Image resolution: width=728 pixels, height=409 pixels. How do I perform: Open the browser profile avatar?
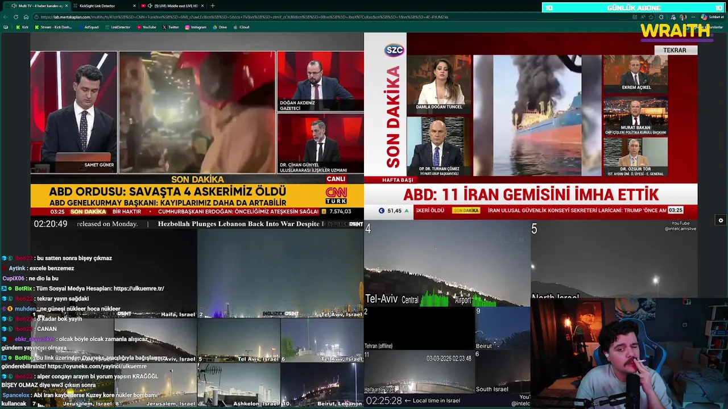(x=683, y=17)
